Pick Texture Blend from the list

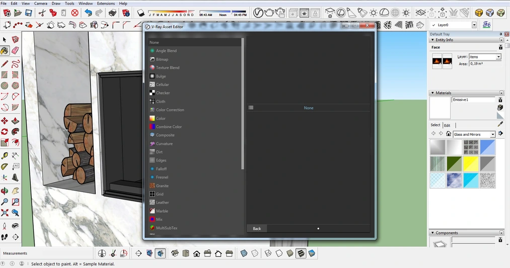168,67
